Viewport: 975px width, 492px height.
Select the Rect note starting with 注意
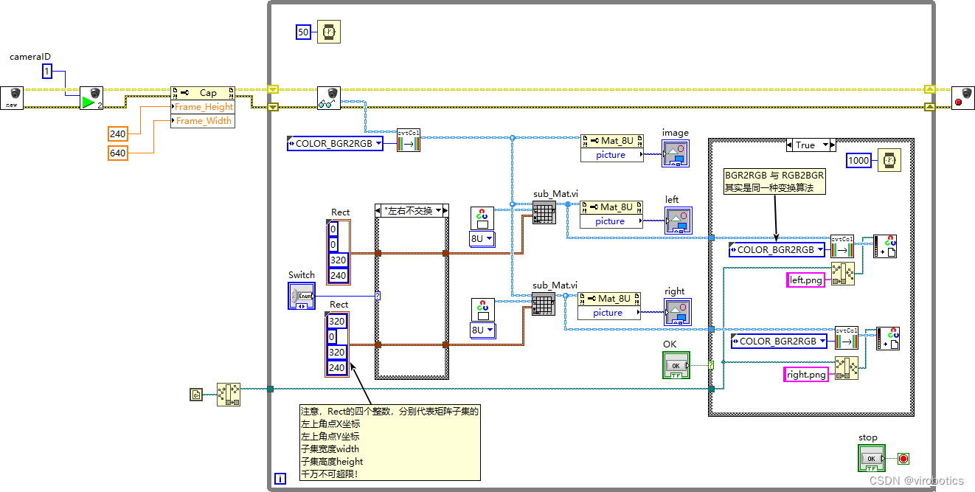tap(389, 443)
